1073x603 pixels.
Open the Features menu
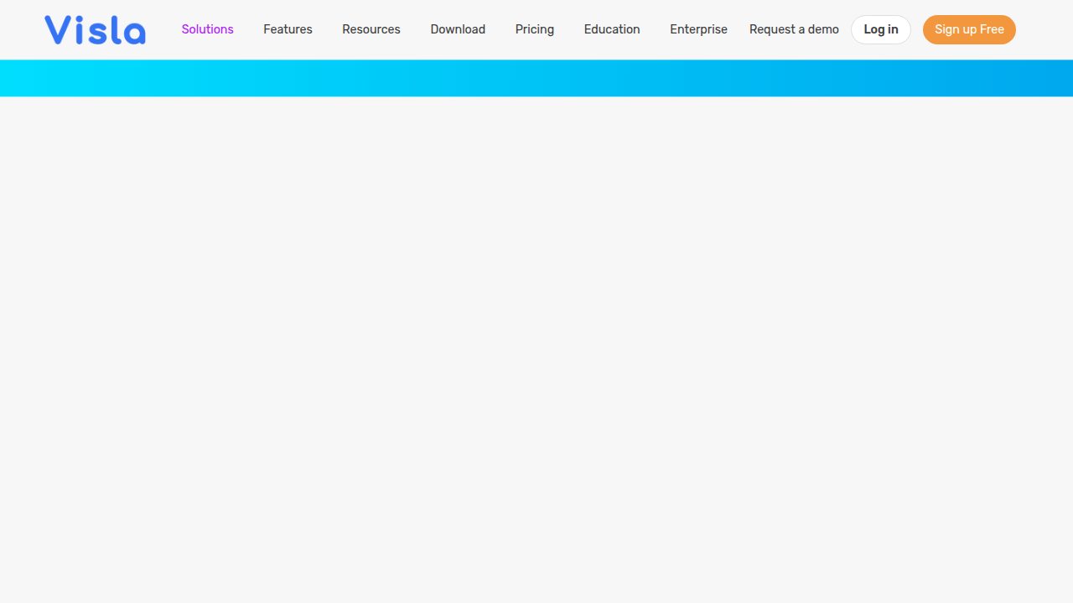[288, 29]
